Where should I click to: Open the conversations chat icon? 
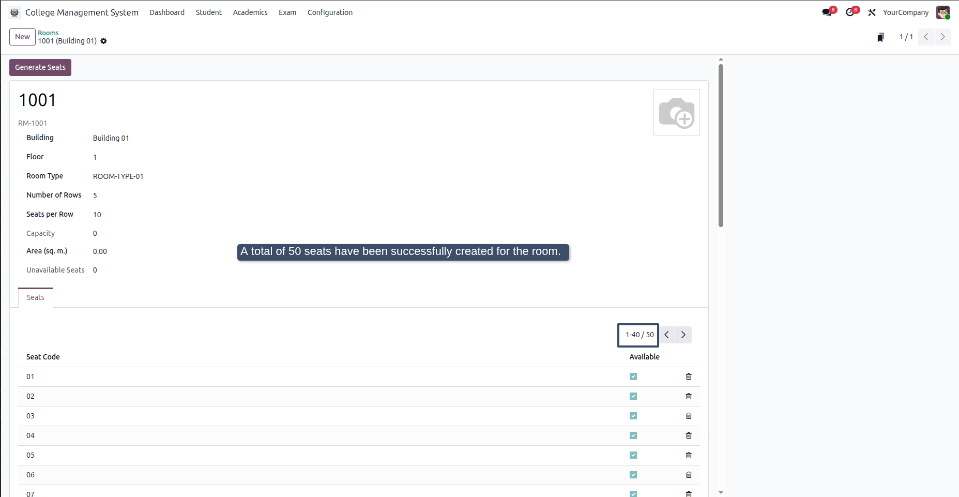[x=827, y=12]
